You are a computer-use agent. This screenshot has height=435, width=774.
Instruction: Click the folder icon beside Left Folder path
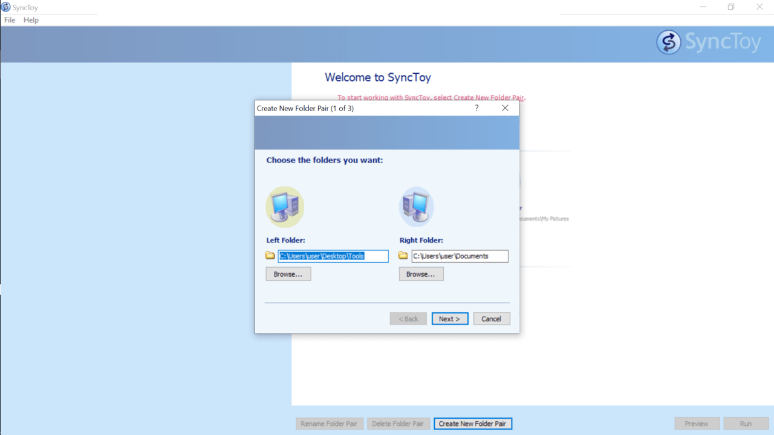point(270,256)
